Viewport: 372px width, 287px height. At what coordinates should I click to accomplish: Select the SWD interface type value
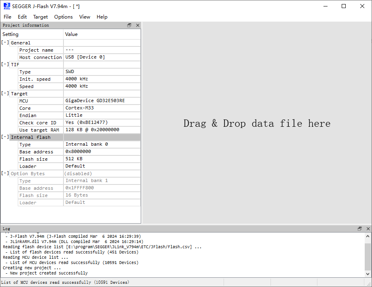[x=70, y=71]
